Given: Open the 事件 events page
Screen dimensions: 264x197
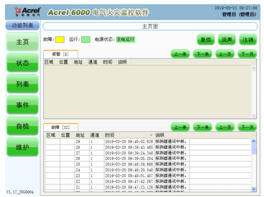Looking at the screenshot, I should (x=22, y=105).
